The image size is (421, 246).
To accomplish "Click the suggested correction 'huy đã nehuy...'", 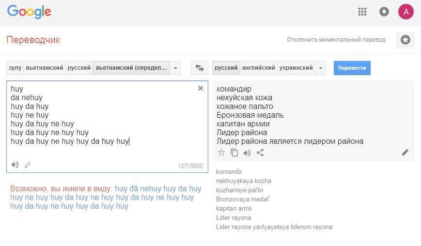I will pyautogui.click(x=106, y=197).
